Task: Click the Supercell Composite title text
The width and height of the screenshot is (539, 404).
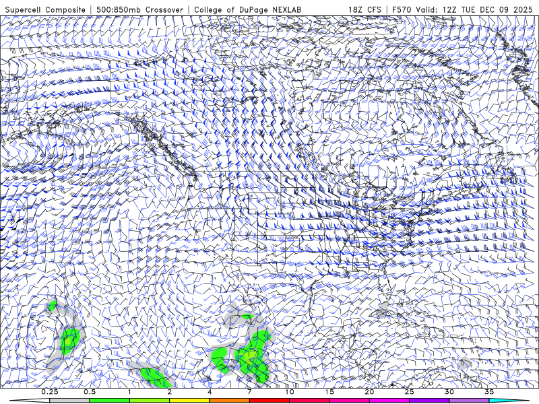Action: coord(45,9)
